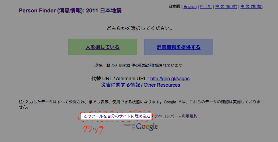The image size is (278, 142).
Task: Click the blue 消息情報を提供する button
Action: 179,47
